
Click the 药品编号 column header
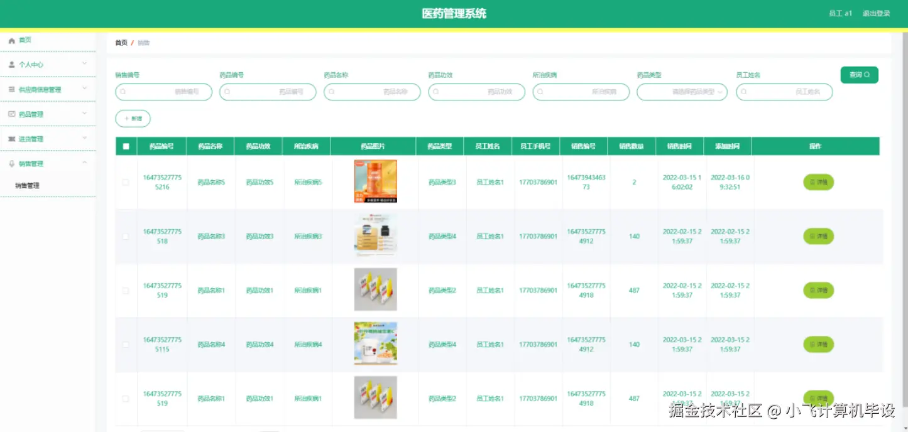161,146
